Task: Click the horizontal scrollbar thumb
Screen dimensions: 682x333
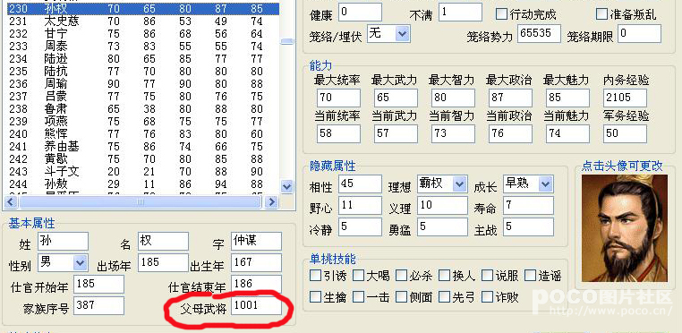Action: 140,201
